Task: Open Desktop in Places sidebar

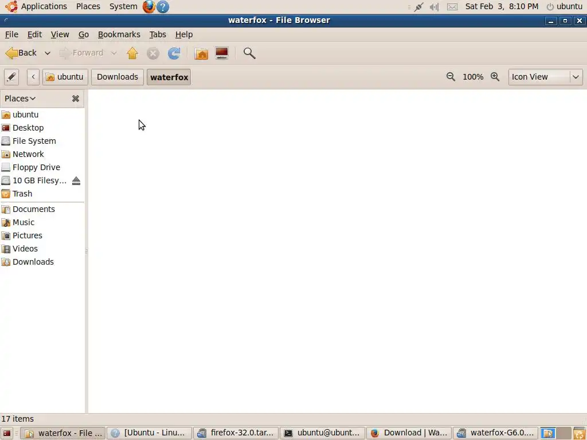Action: pyautogui.click(x=42, y=128)
